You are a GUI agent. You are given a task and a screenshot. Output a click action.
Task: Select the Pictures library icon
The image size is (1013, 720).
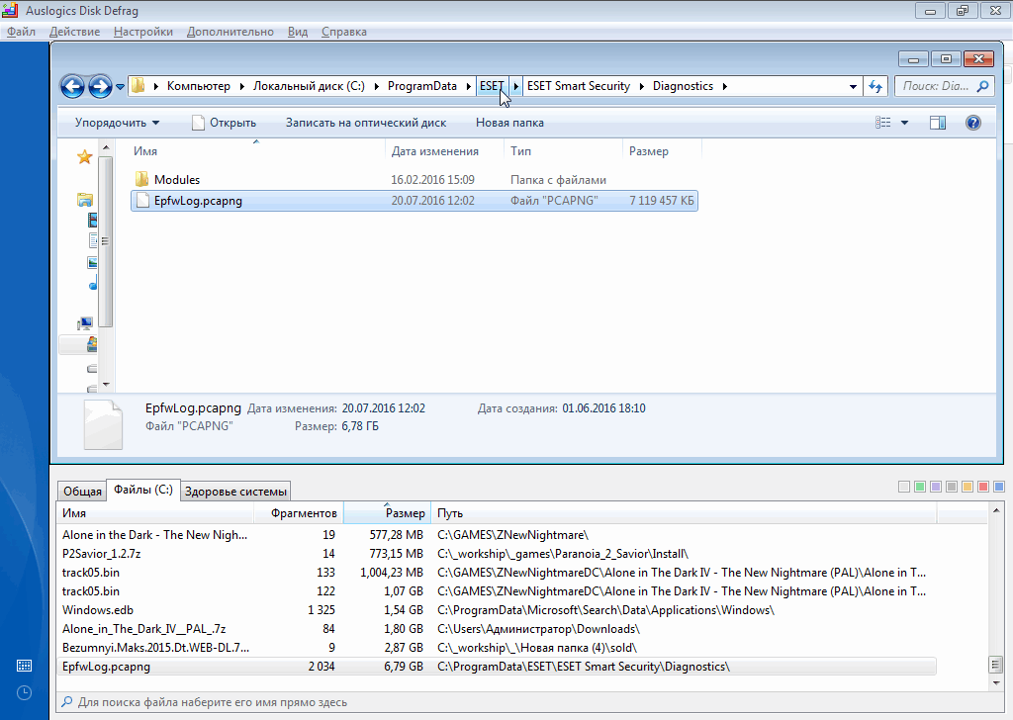coord(92,263)
